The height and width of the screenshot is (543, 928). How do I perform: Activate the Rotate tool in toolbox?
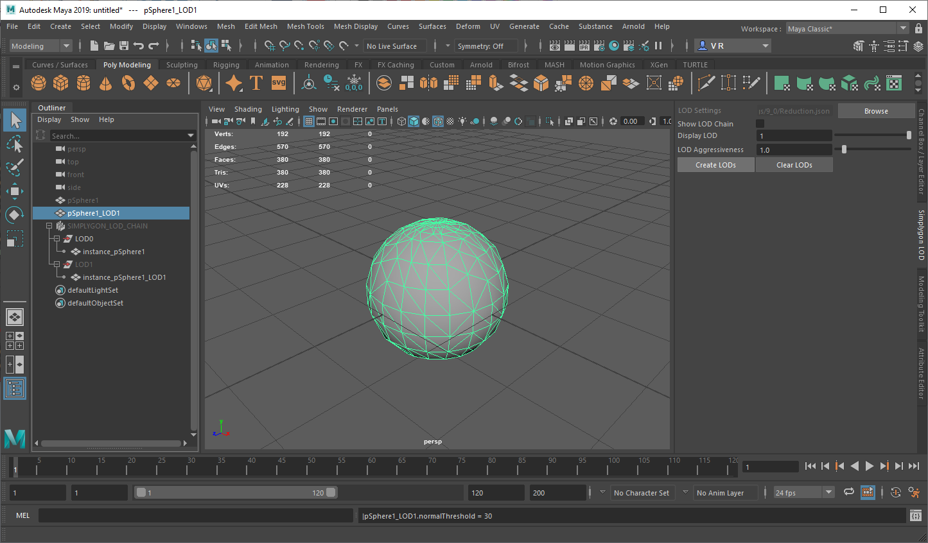14,214
